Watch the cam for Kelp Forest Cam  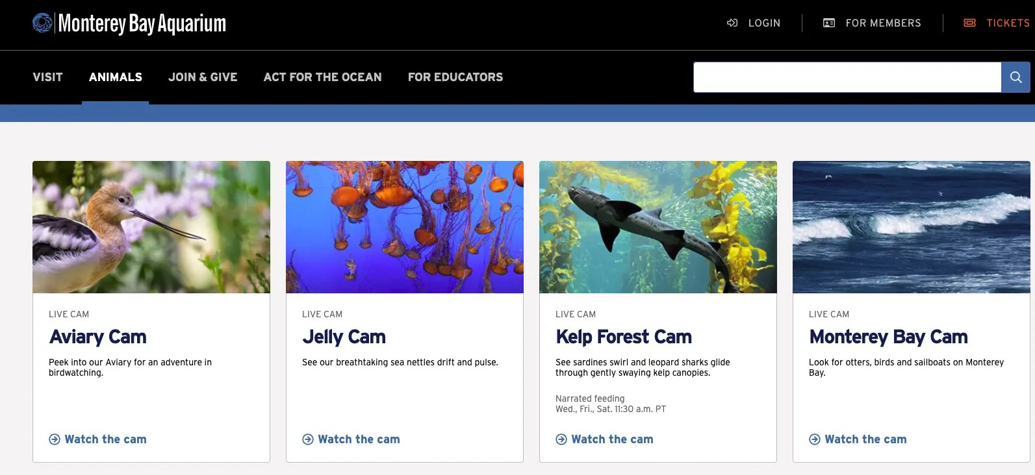coord(612,439)
